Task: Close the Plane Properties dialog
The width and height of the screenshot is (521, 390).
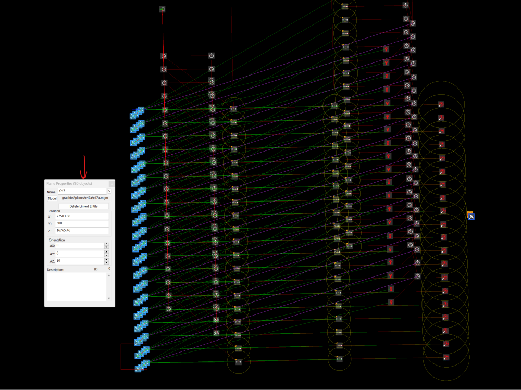Action: click(x=111, y=184)
